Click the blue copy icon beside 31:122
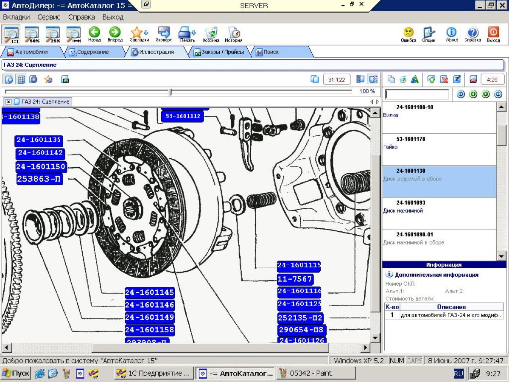Screen dimensions: 509x382 (x=315, y=79)
